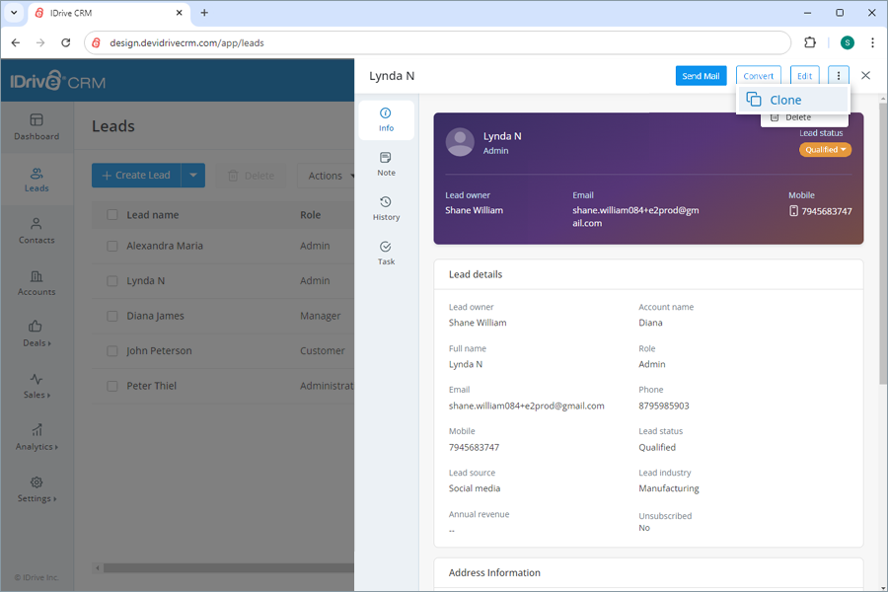The image size is (888, 592).
Task: Open the Dashboard section
Action: [36, 126]
